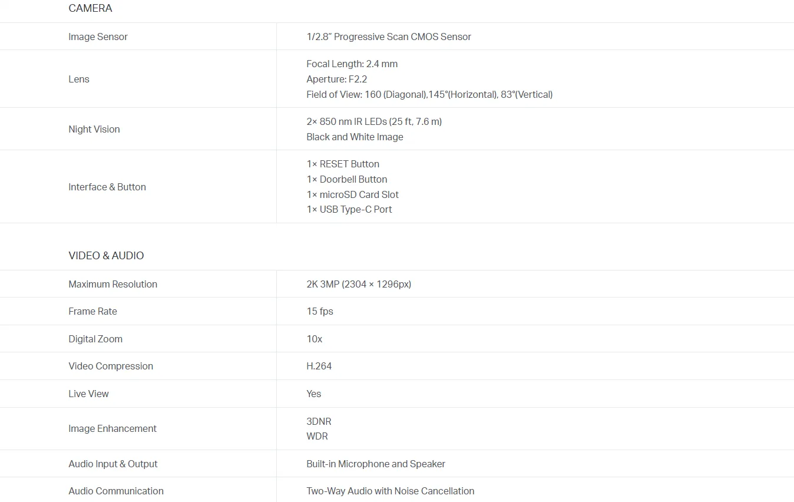
Task: Click the Maximum Resolution row label
Action: tap(113, 284)
